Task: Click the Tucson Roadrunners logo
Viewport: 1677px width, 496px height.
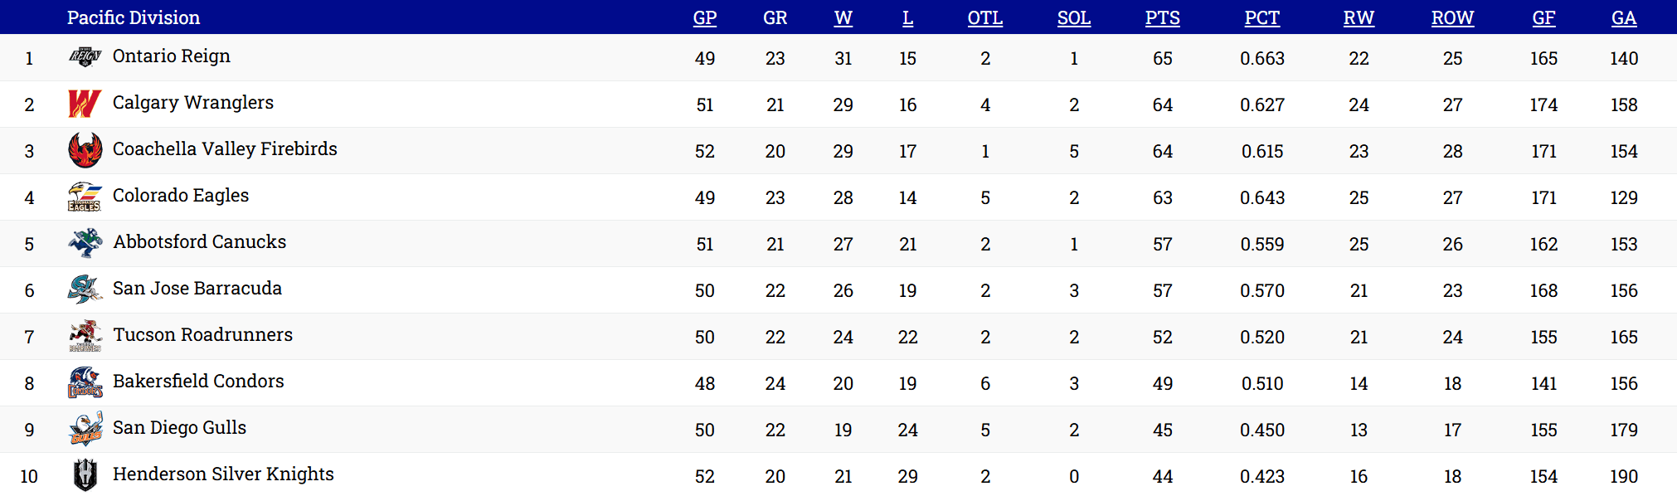Action: (x=85, y=336)
